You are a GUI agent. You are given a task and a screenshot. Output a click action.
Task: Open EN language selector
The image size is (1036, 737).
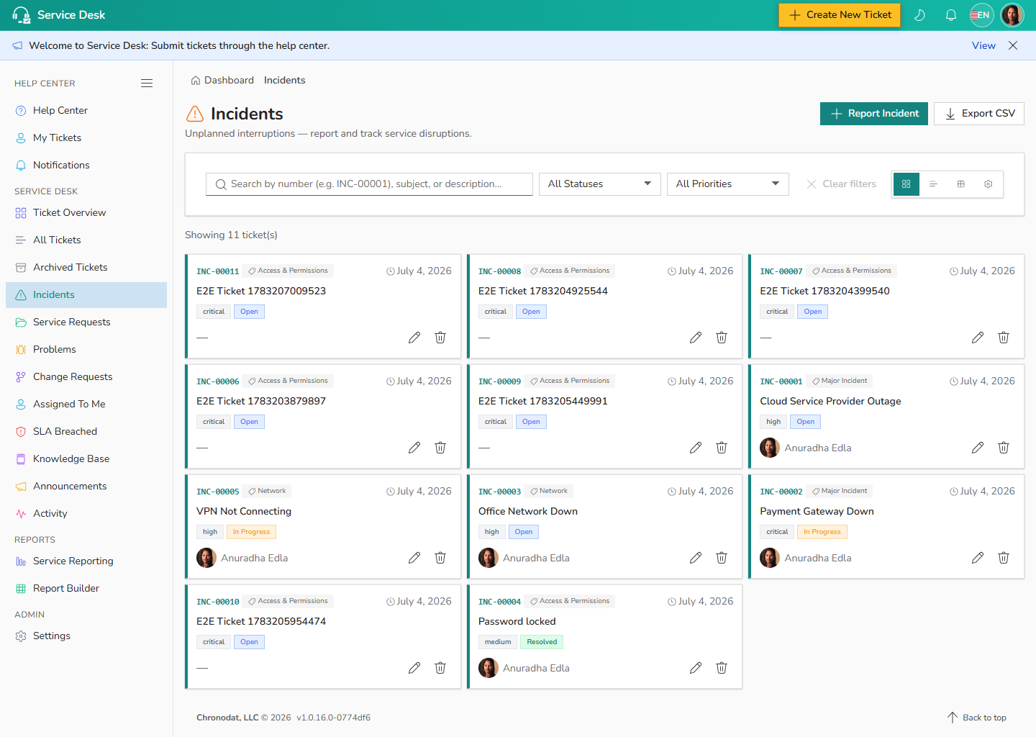coord(981,15)
